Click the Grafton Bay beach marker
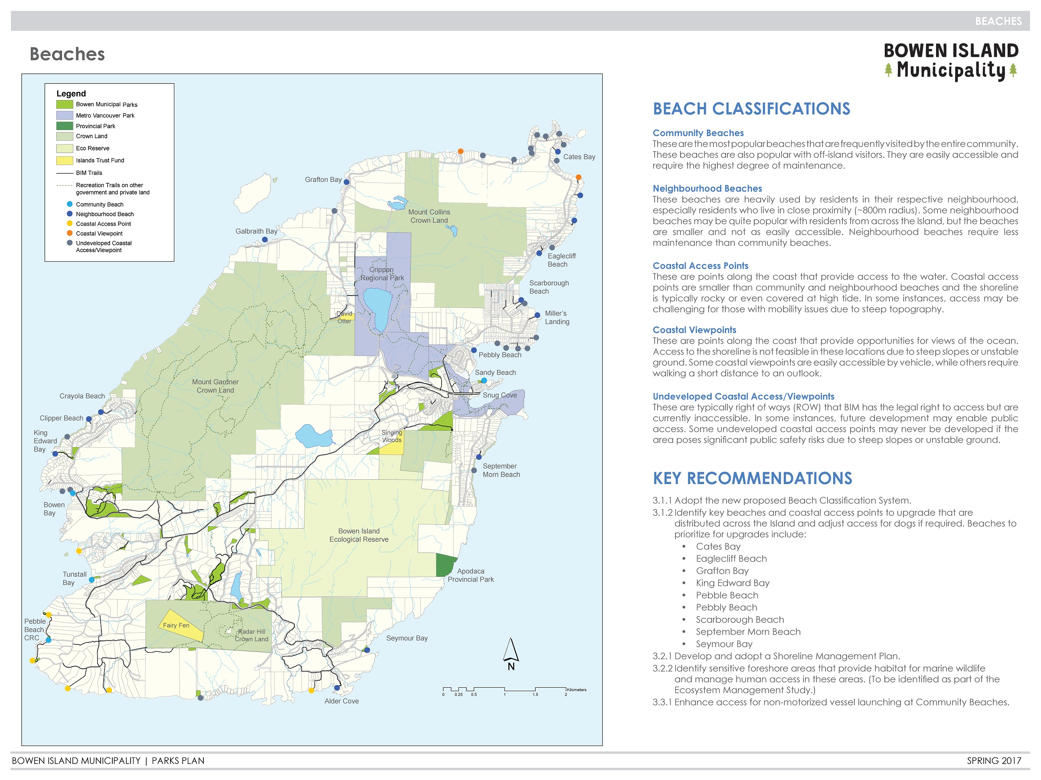Image resolution: width=1041 pixels, height=780 pixels. (x=347, y=182)
